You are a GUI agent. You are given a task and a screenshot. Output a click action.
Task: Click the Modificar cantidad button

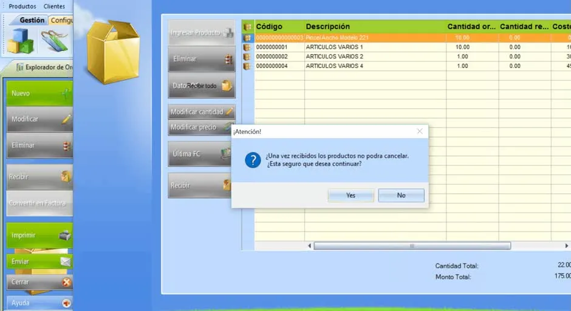click(202, 112)
